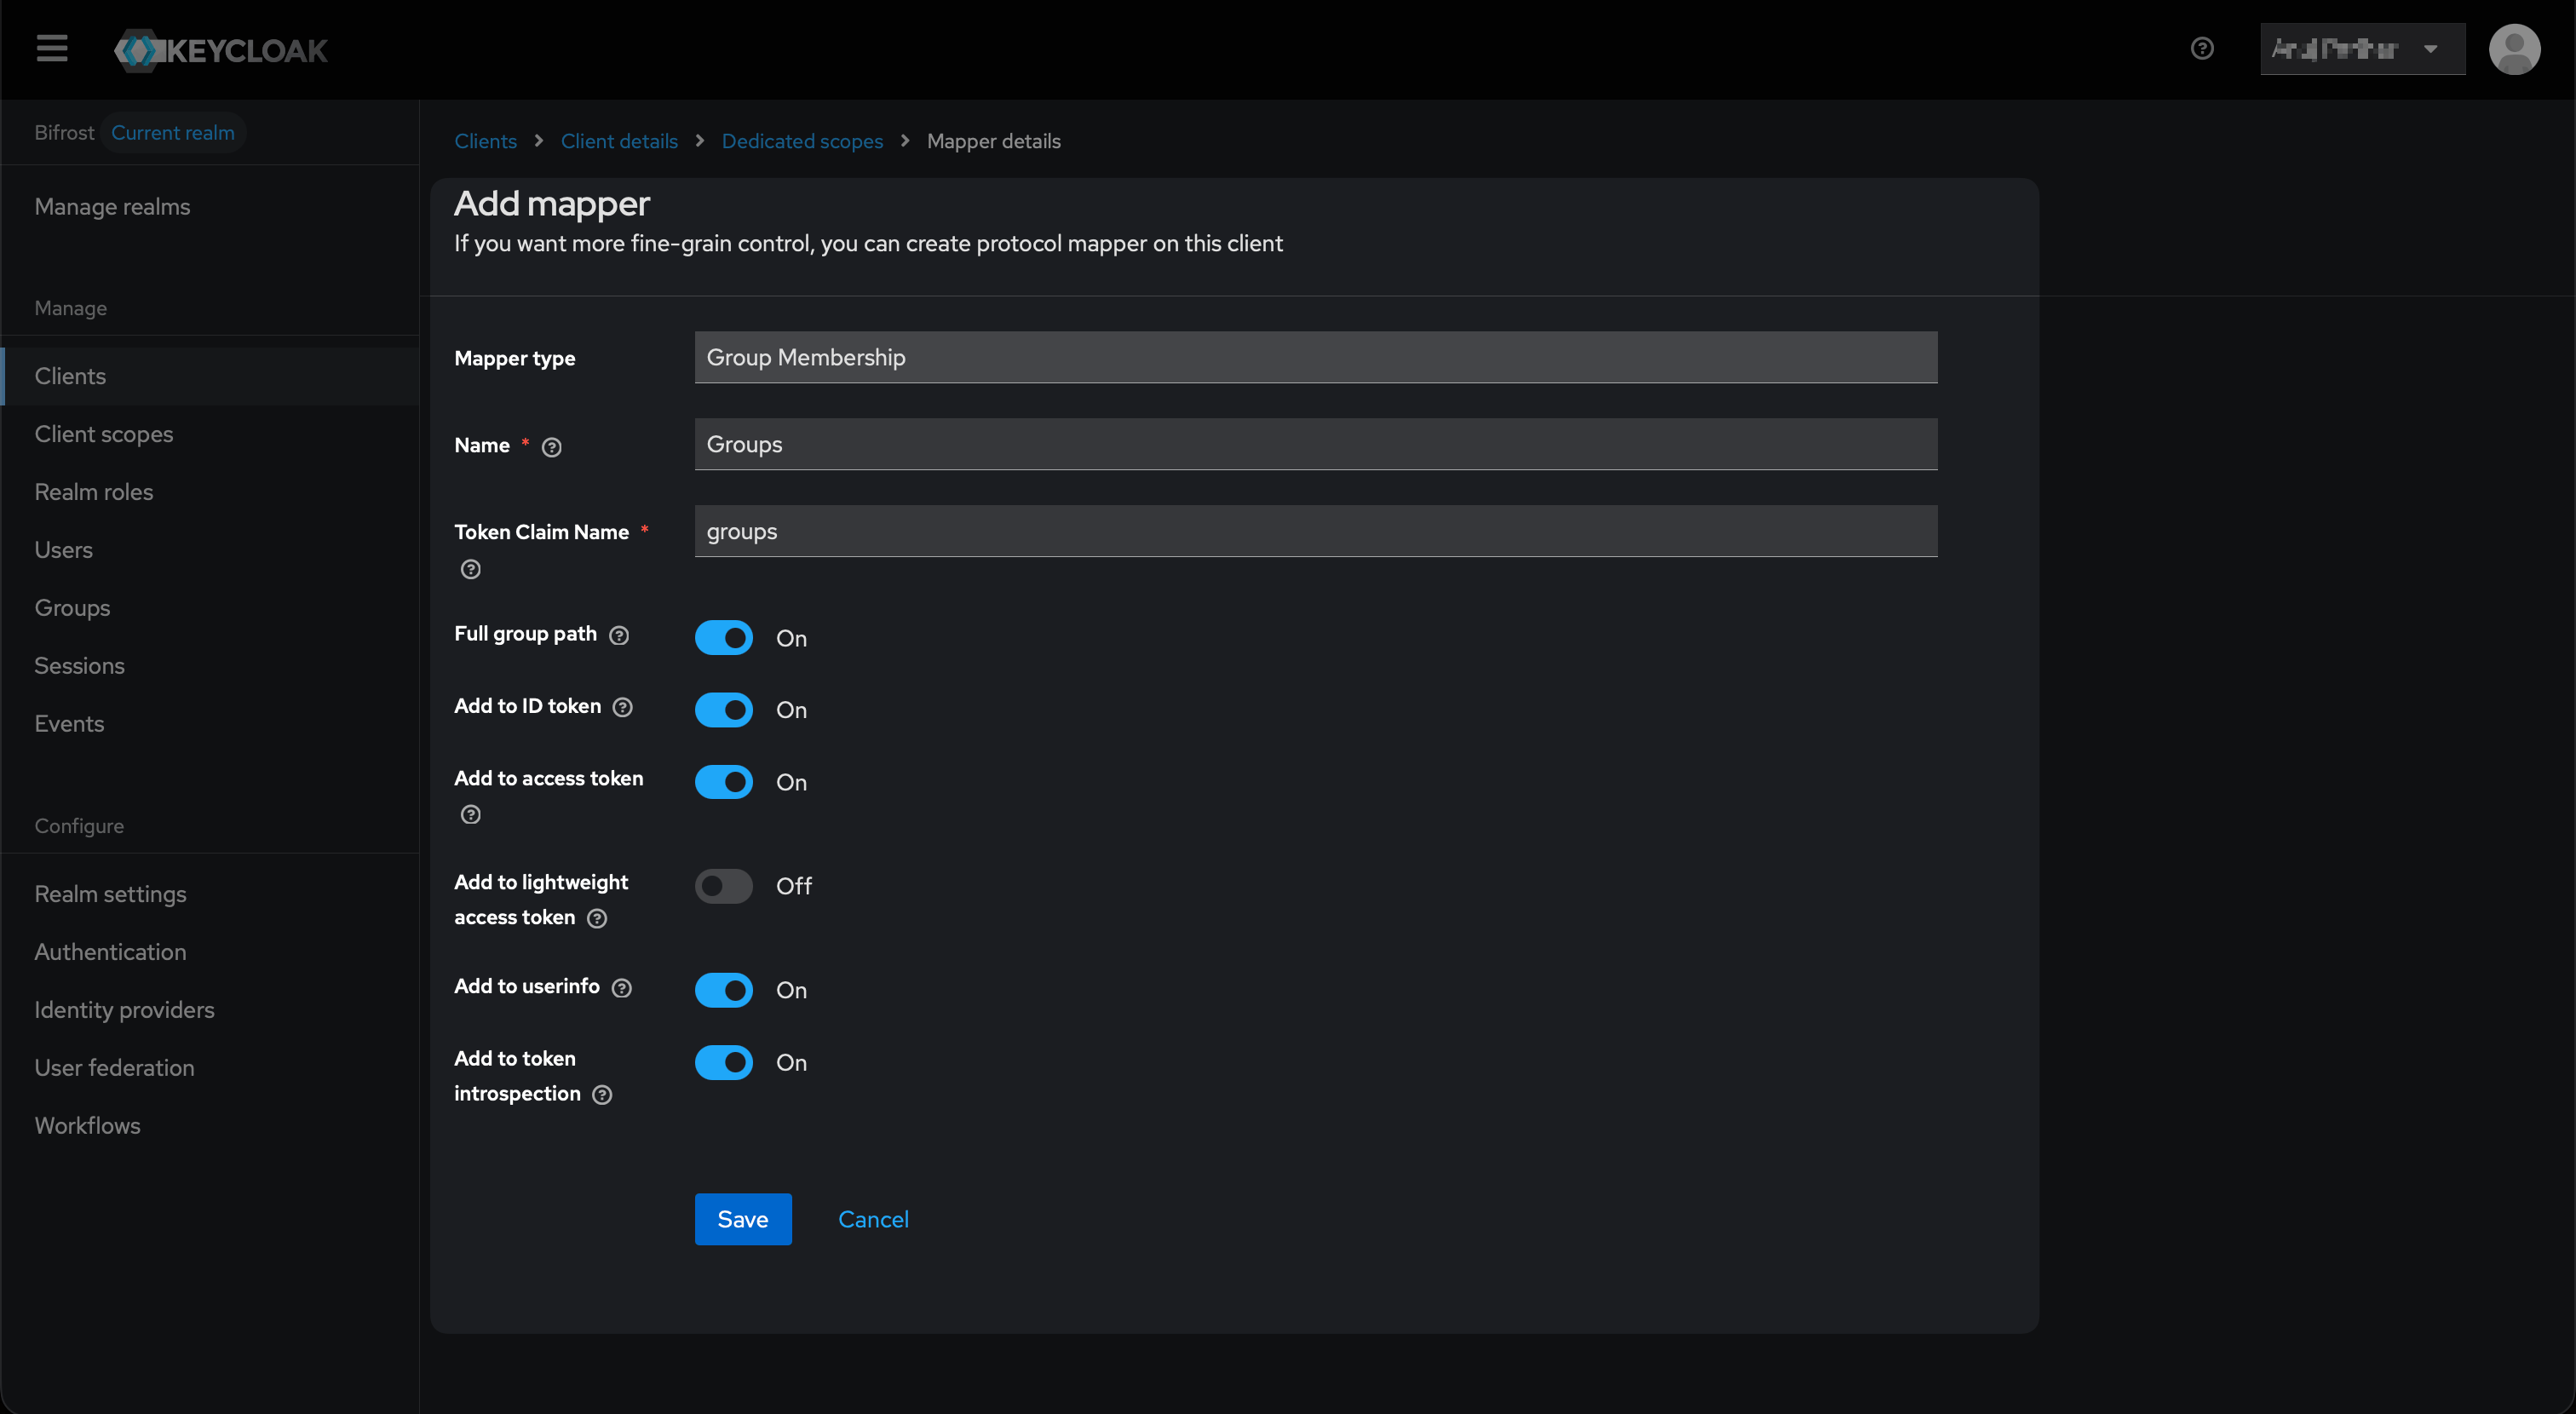
Task: Go to Client details breadcrumb
Action: (619, 141)
